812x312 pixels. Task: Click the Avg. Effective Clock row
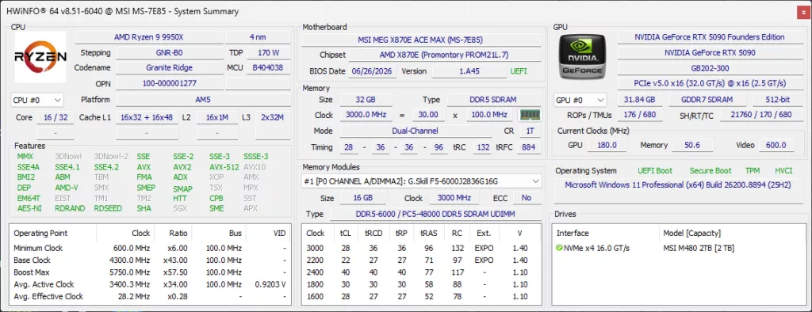point(150,296)
